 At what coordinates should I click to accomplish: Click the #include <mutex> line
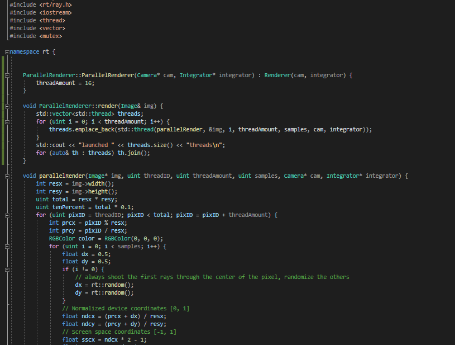click(x=36, y=36)
